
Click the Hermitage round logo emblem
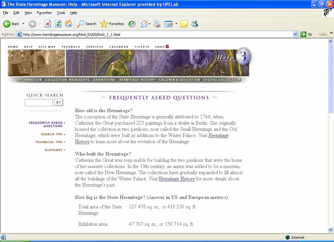(x=243, y=56)
